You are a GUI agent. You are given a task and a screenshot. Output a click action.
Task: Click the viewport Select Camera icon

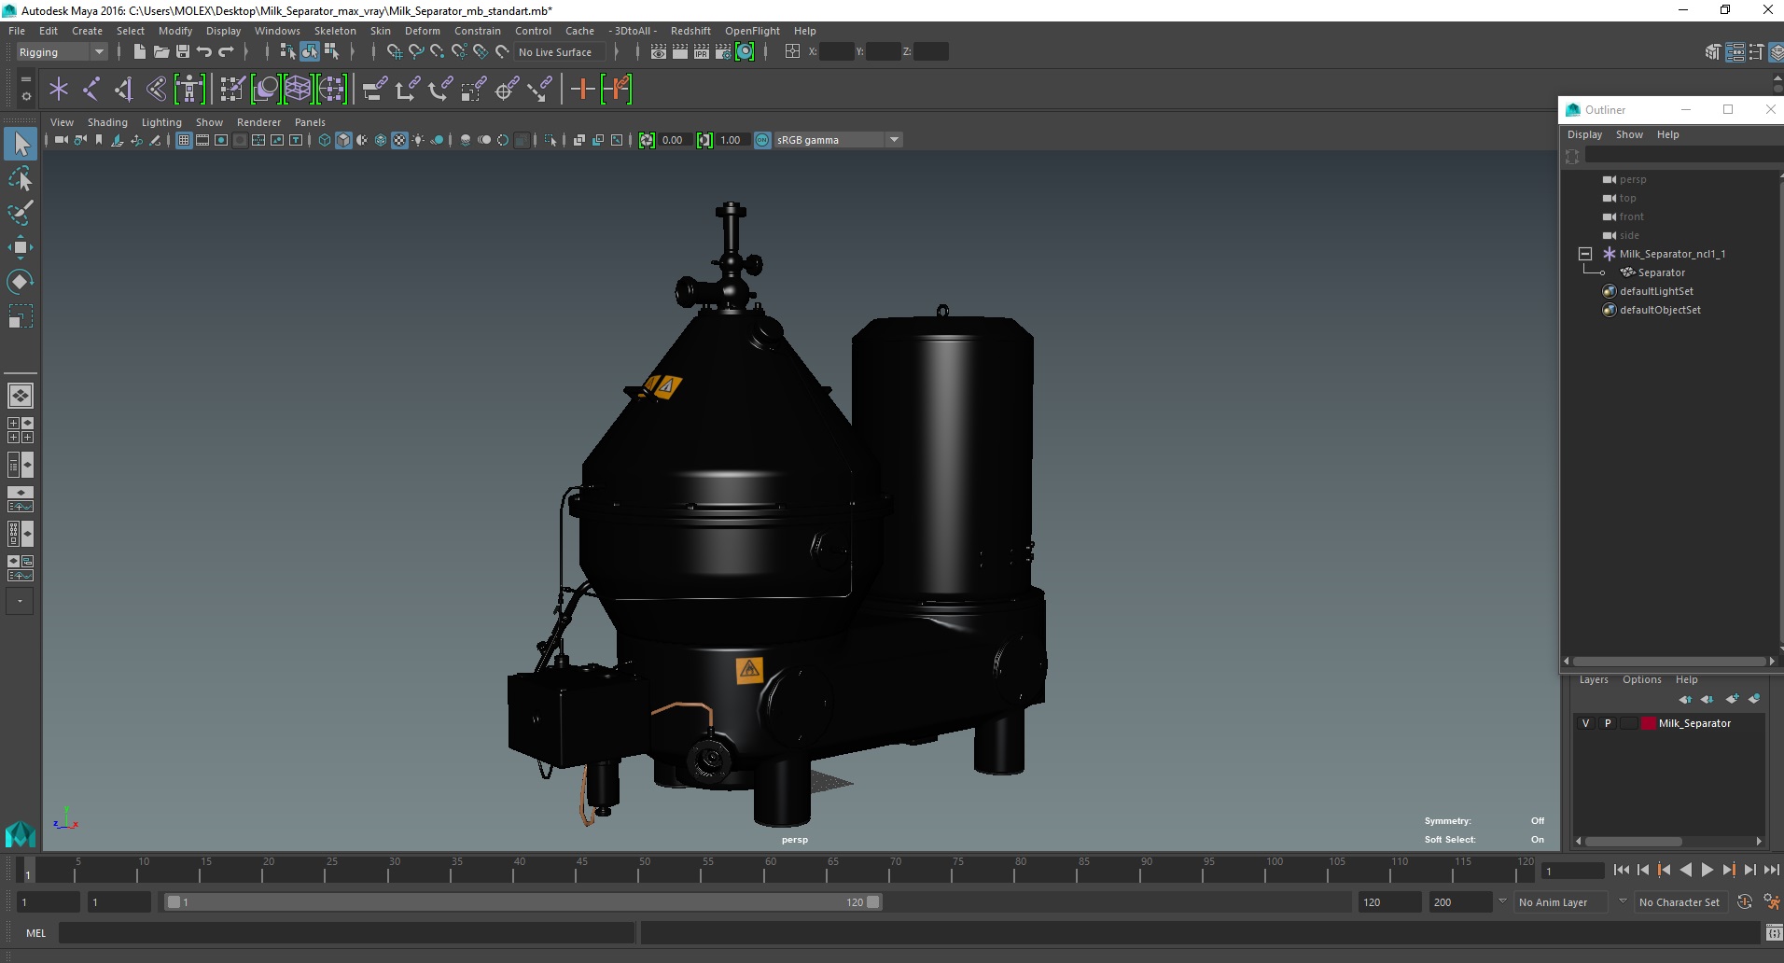(61, 140)
